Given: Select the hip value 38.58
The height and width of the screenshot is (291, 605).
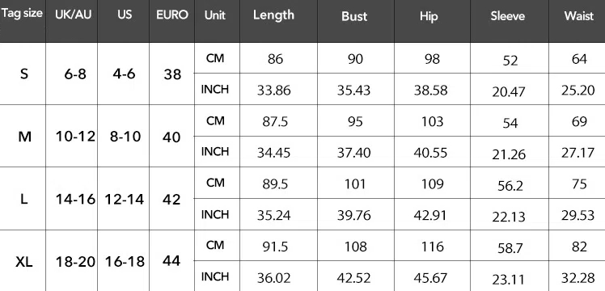Looking at the screenshot, I should point(430,91).
